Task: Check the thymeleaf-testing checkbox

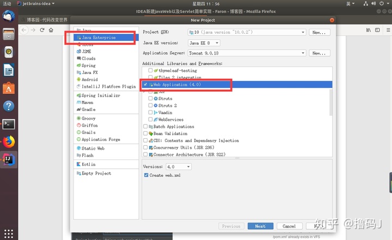Action: 150,70
